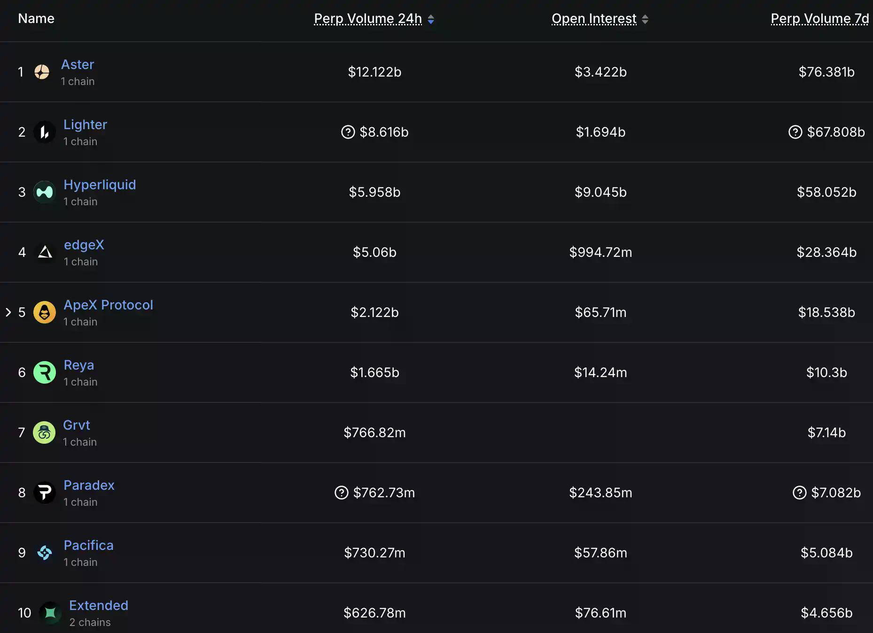
Task: Click the Perp Volume 7d column header
Action: pyautogui.click(x=819, y=19)
